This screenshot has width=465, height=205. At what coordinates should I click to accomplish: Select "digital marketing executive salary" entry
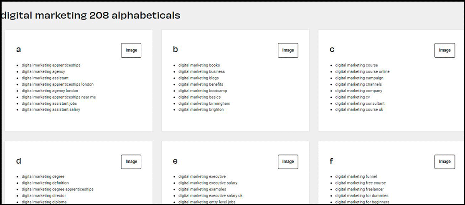click(208, 183)
